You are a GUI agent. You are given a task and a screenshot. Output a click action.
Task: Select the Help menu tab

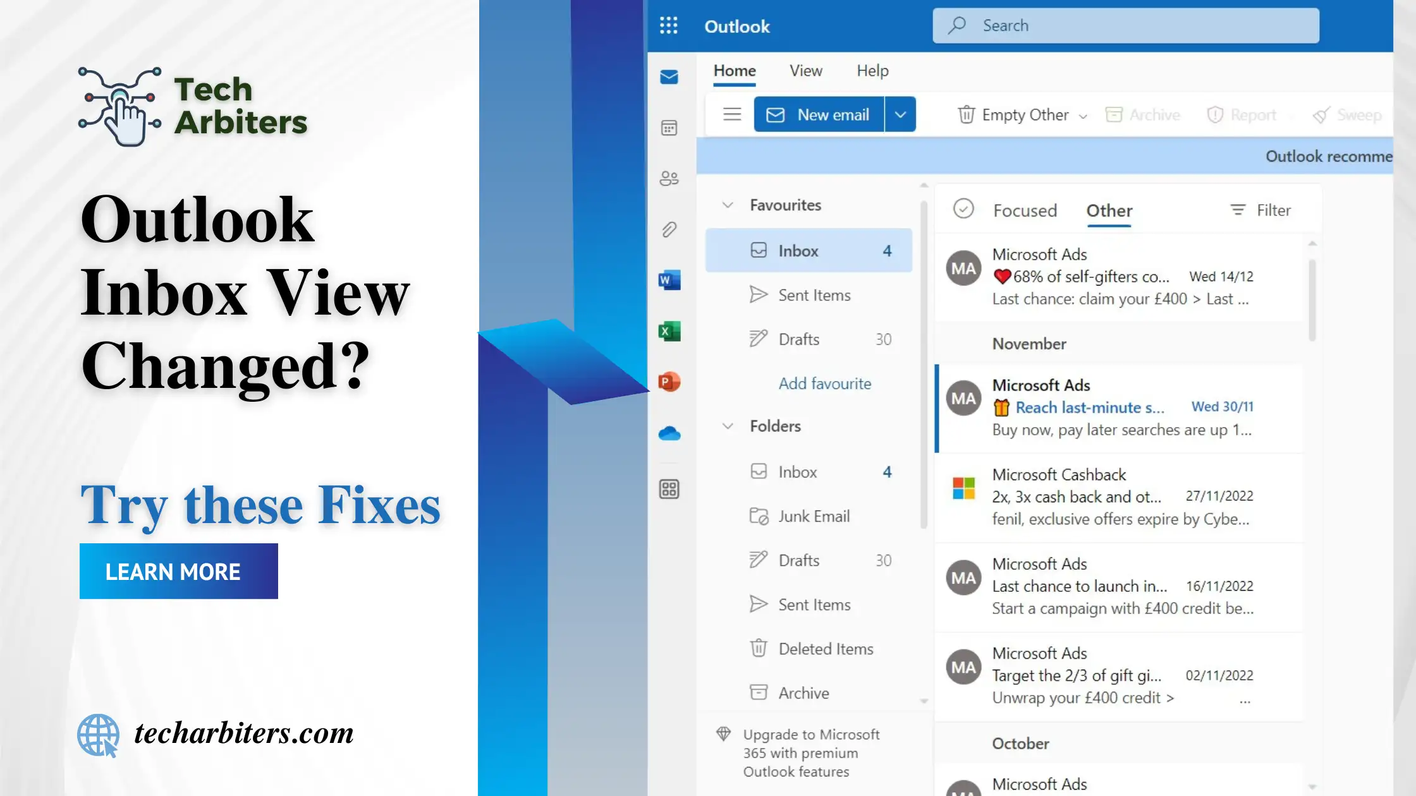pyautogui.click(x=871, y=70)
